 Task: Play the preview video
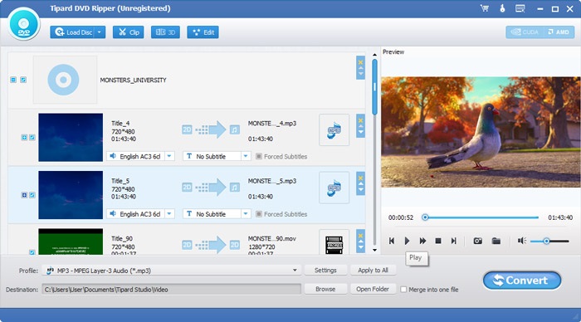(407, 241)
